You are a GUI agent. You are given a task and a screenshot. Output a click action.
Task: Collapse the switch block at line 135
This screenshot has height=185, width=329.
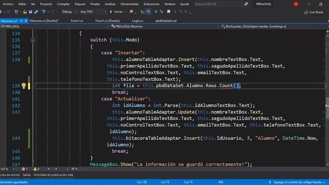coord(32,40)
